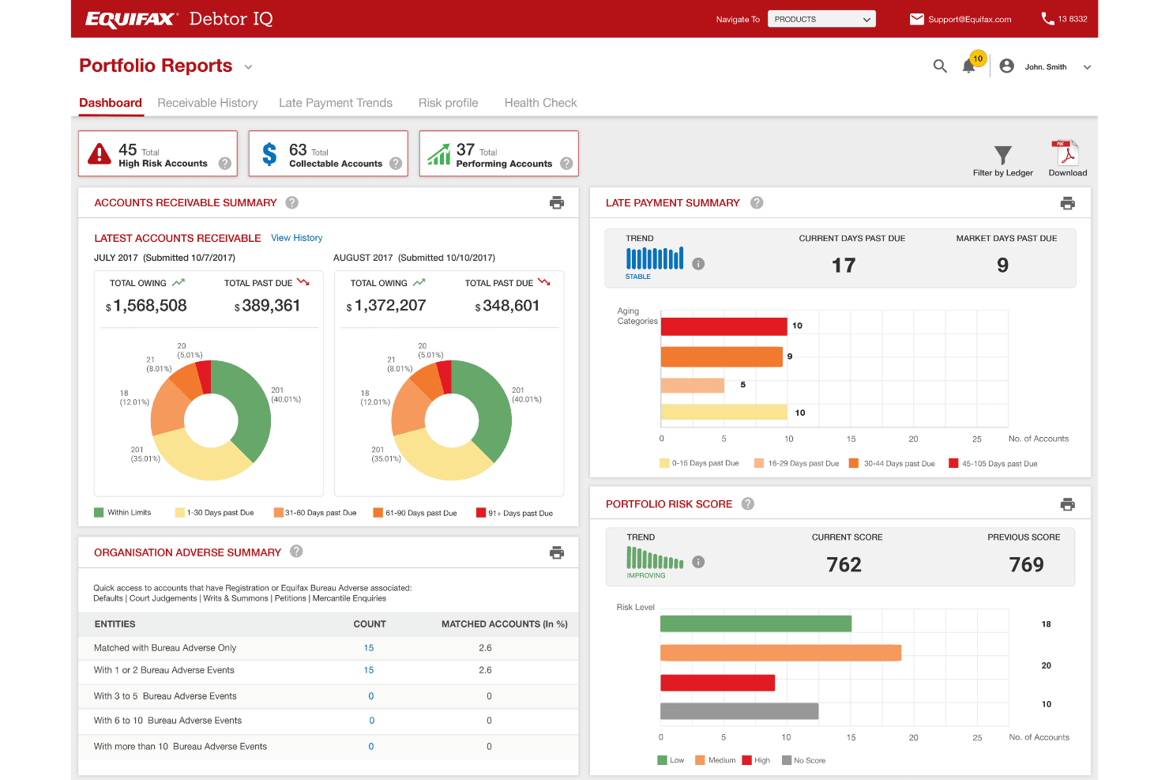Image resolution: width=1169 pixels, height=780 pixels.
Task: Click the Within Limits green legend swatch
Action: click(99, 512)
